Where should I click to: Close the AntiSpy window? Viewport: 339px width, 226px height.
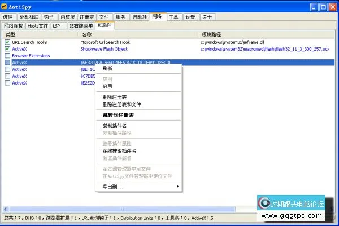point(333,7)
